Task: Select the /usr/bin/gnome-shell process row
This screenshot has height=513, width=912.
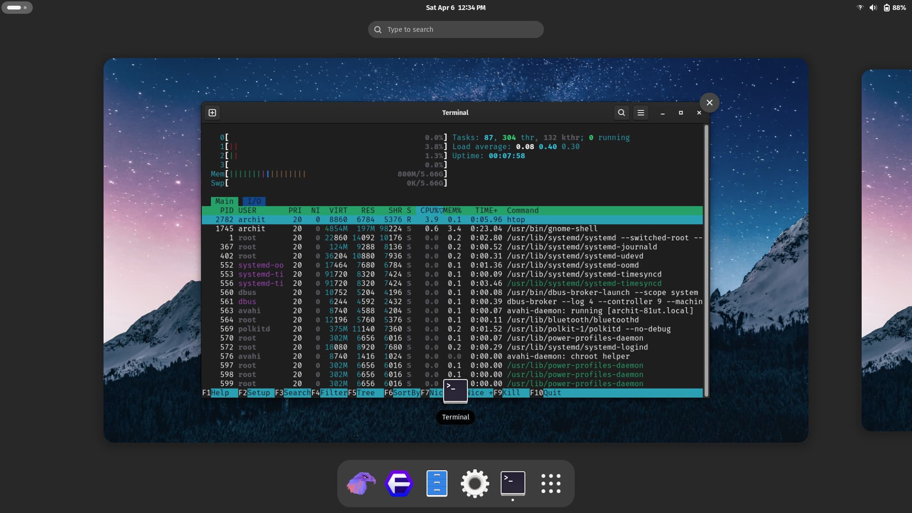Action: point(452,228)
